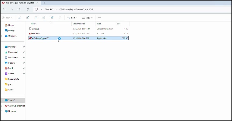Refresh the current folder view
Viewport: 232px width, 121px height.
tap(28, 9)
